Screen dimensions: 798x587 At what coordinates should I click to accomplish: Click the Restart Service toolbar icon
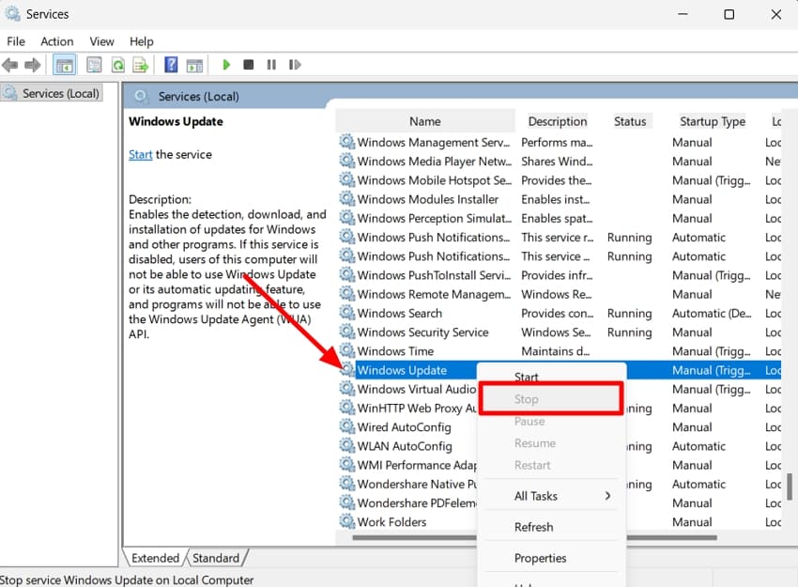click(295, 65)
